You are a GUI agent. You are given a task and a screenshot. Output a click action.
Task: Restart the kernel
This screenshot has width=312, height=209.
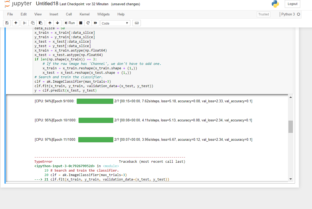tap(88, 23)
